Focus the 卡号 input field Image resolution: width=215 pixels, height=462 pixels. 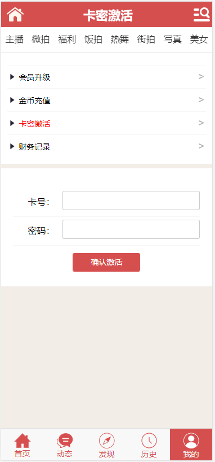point(131,201)
